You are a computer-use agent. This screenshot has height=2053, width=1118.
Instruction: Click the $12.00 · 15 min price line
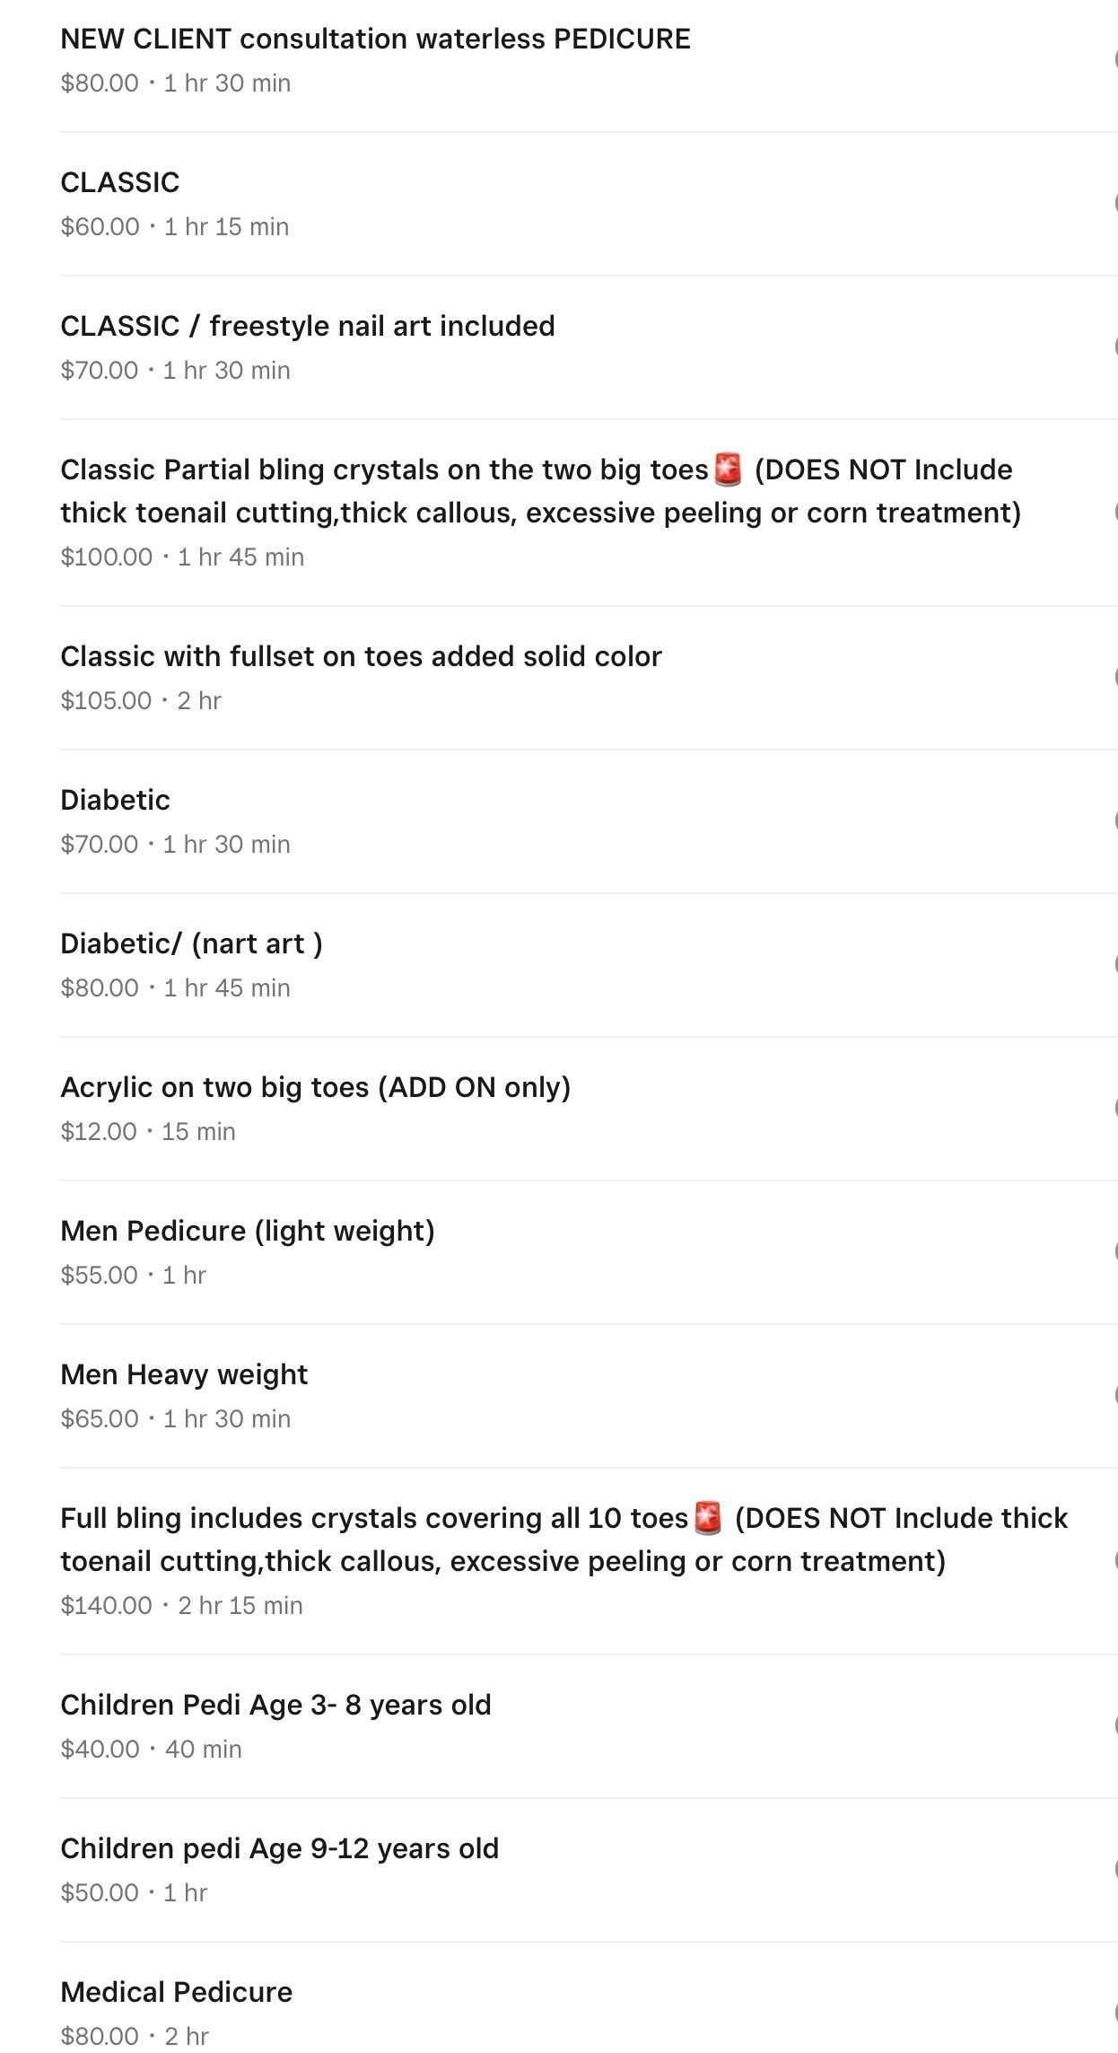148,1132
